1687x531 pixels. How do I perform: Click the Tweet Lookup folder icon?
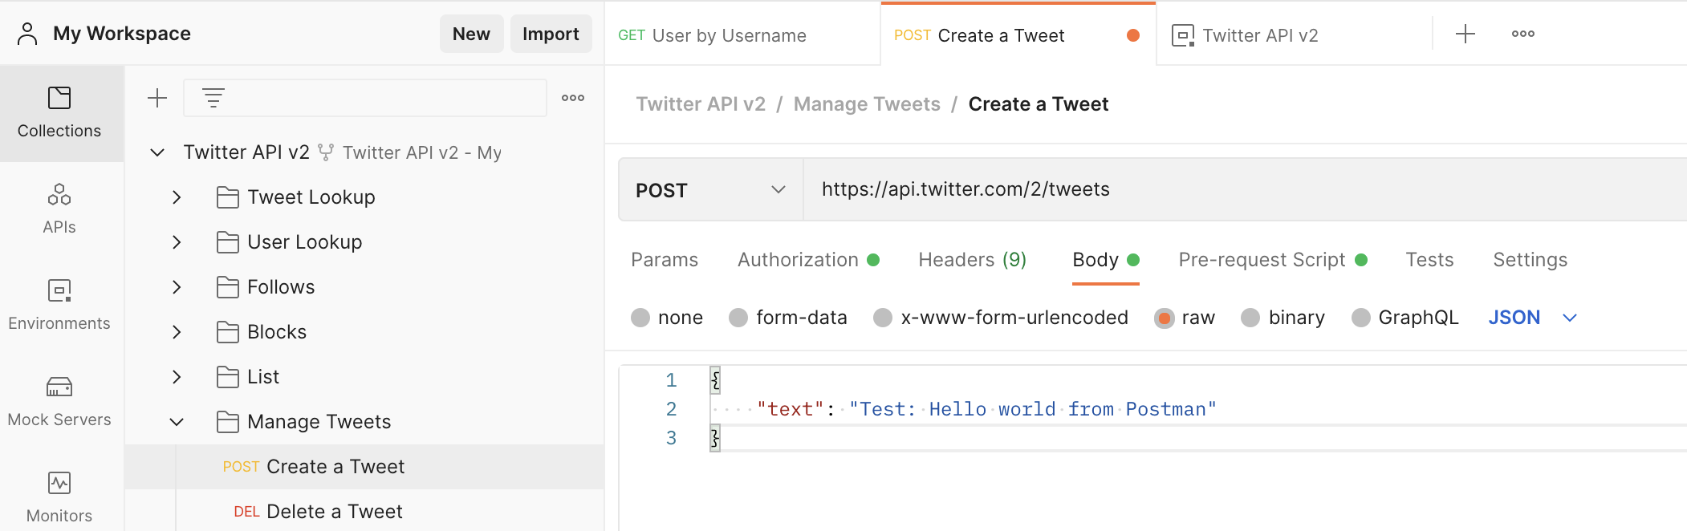[228, 197]
